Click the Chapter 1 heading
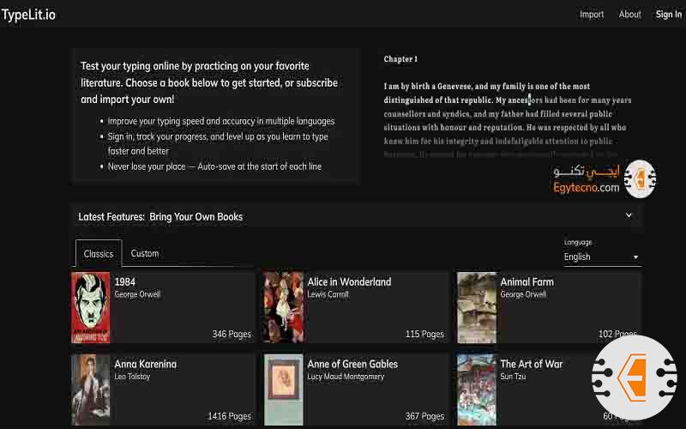This screenshot has width=686, height=429. click(x=400, y=59)
